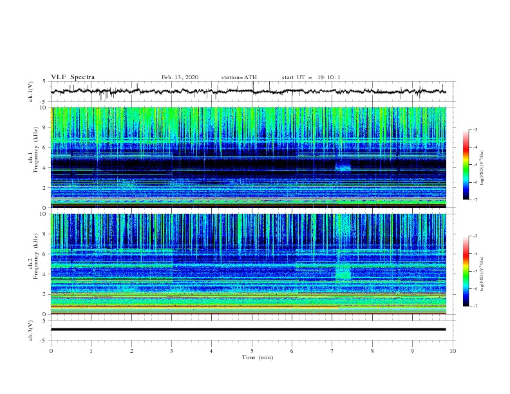Screen dimensions: 510x394
Task: Click the ch.1 waveform trace
Action: [248, 91]
